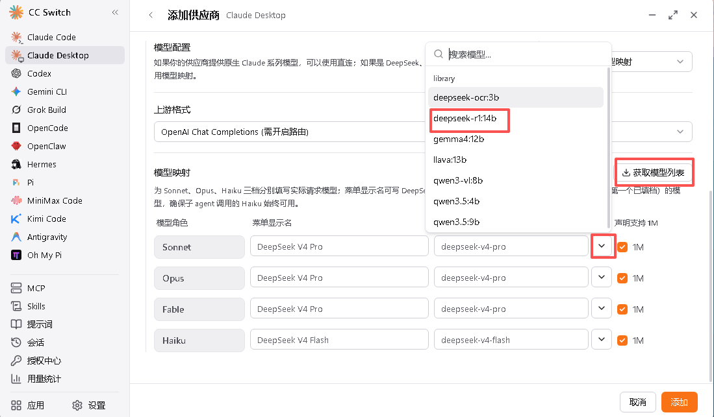The width and height of the screenshot is (714, 417).
Task: Open Hermes sidebar item
Action: [x=65, y=165]
